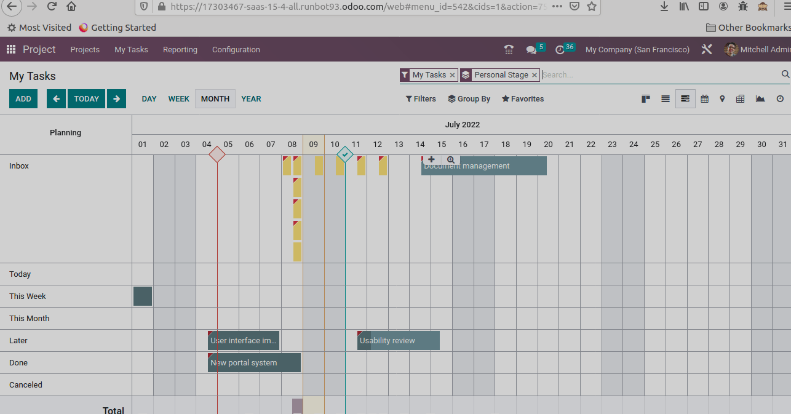Viewport: 791px width, 414px height.
Task: Switch to Graph view
Action: (x=760, y=98)
